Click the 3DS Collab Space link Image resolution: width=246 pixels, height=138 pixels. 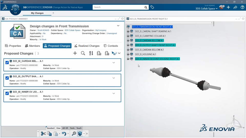pos(73,30)
